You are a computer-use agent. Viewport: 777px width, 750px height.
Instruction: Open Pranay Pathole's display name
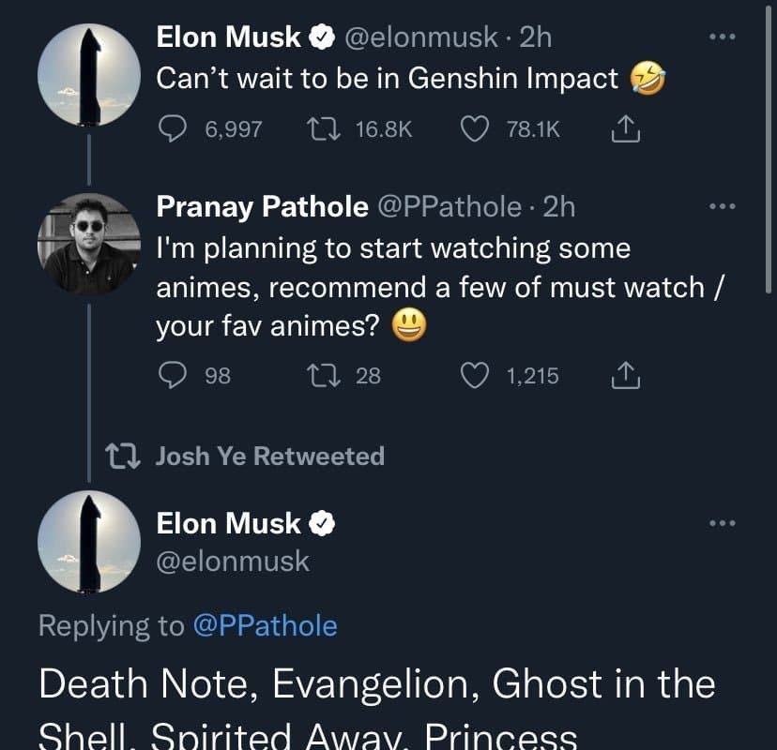click(262, 206)
